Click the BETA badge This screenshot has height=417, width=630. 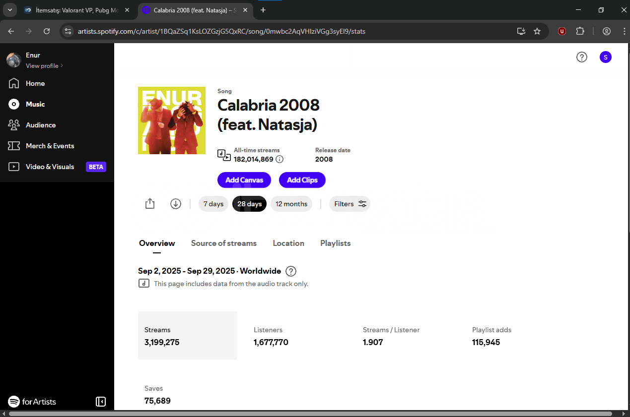point(96,167)
